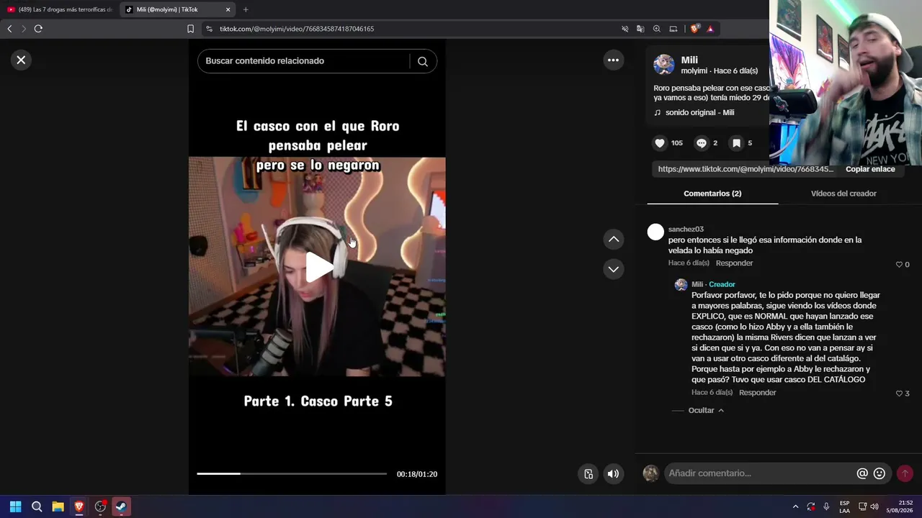Bookmark this page using the address bar bookmark icon

[190, 29]
